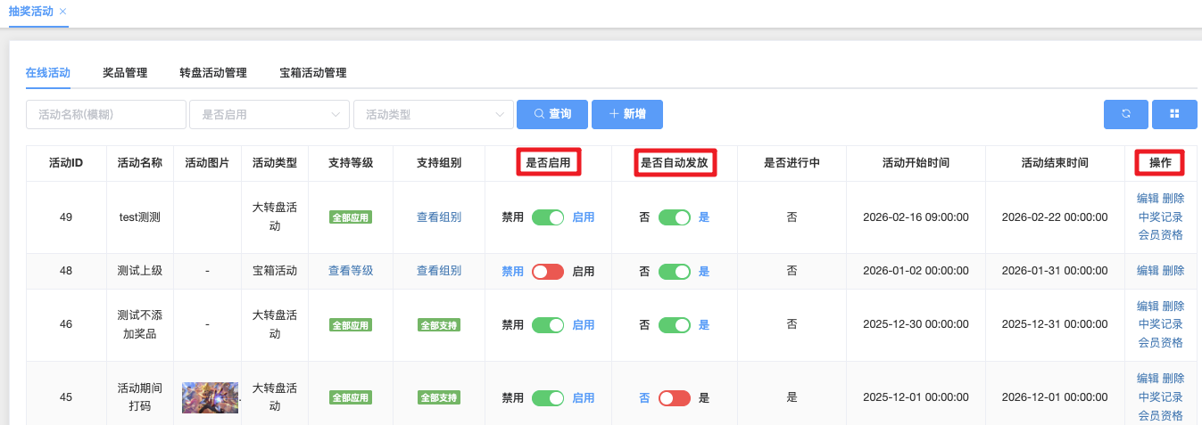Viewport: 1202px width, 425px height.
Task: Focus the 活动名称 fuzzy search field
Action: [x=106, y=114]
